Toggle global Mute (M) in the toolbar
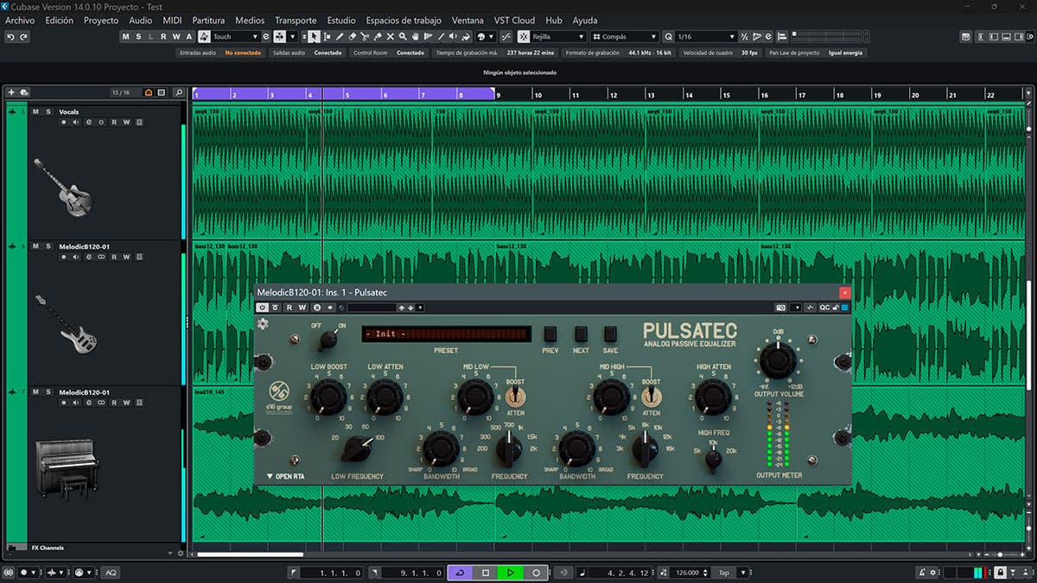This screenshot has height=583, width=1037. tap(126, 37)
